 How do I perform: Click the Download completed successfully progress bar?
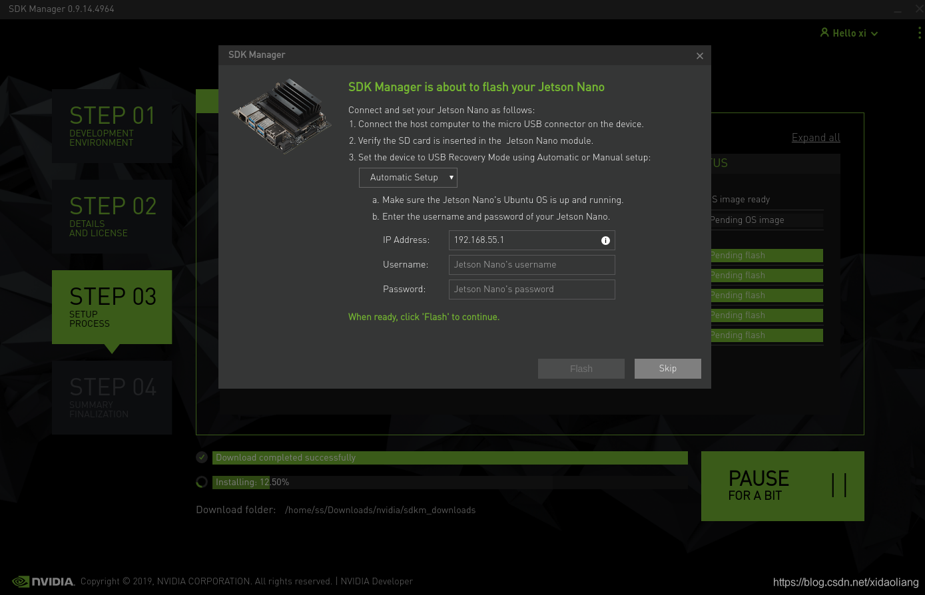450,458
